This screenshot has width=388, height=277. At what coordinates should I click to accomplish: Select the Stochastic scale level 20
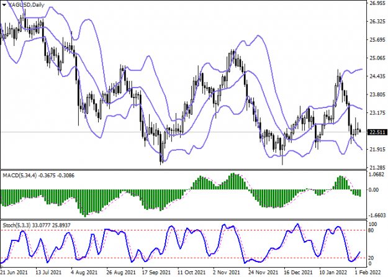(x=371, y=258)
